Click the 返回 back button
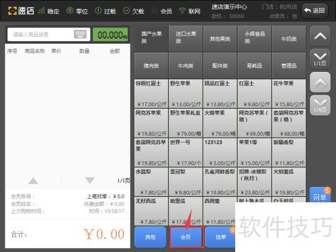This screenshot has height=252, width=336. 314,11
